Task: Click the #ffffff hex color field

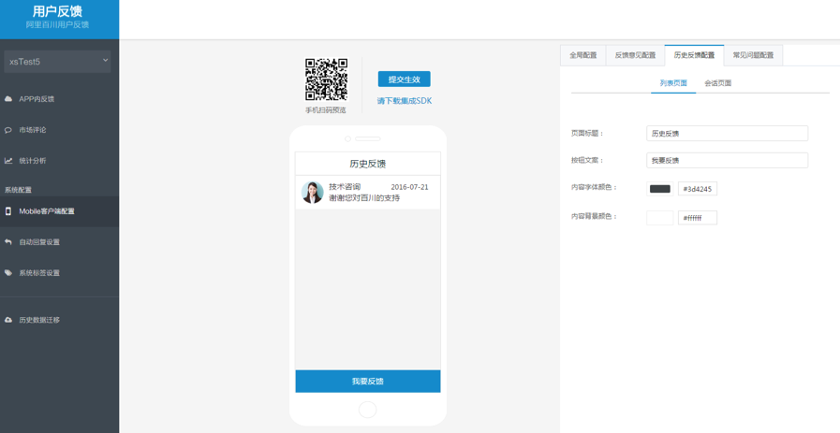Action: [698, 218]
